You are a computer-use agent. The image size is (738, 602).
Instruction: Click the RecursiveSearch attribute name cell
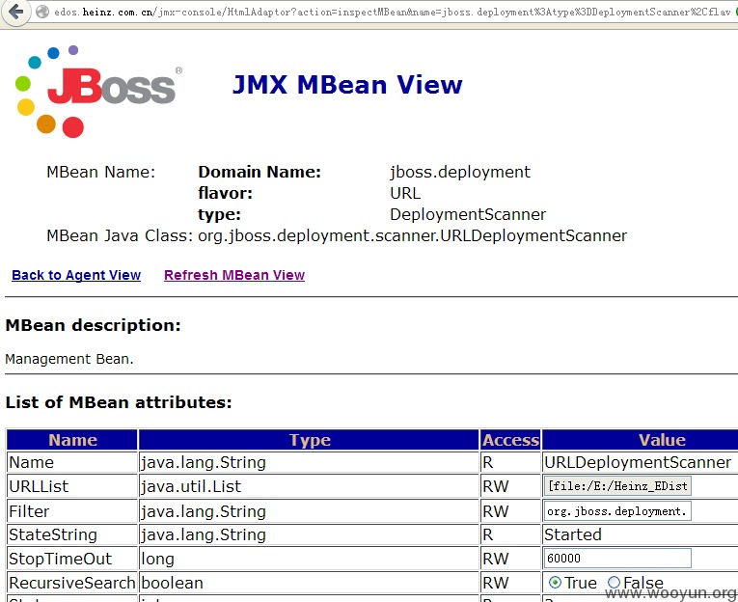pyautogui.click(x=72, y=583)
